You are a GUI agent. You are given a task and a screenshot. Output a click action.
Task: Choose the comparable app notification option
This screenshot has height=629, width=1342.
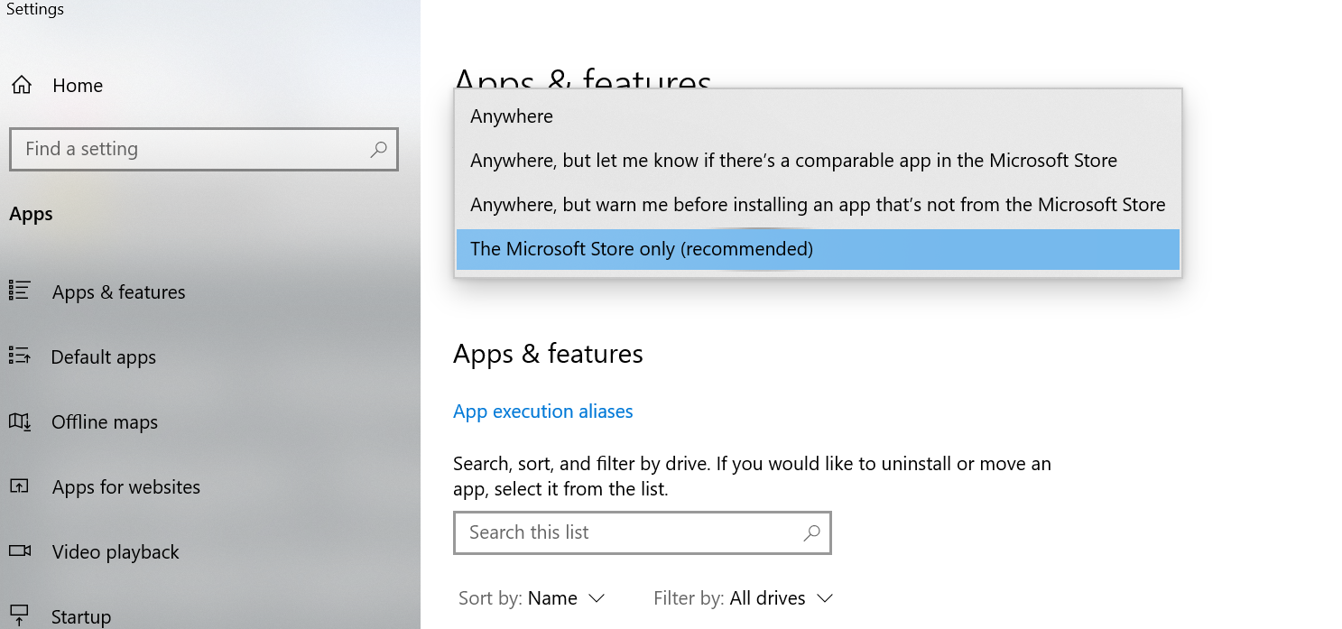click(x=793, y=161)
